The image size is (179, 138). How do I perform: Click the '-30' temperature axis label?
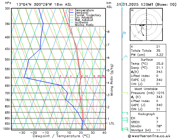click(x=22, y=133)
